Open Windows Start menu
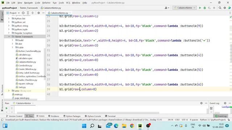The height and width of the screenshot is (130, 232). click(x=84, y=126)
